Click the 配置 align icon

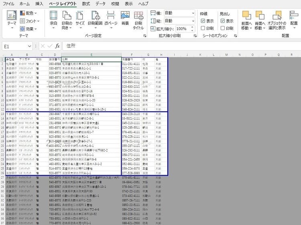point(294,15)
